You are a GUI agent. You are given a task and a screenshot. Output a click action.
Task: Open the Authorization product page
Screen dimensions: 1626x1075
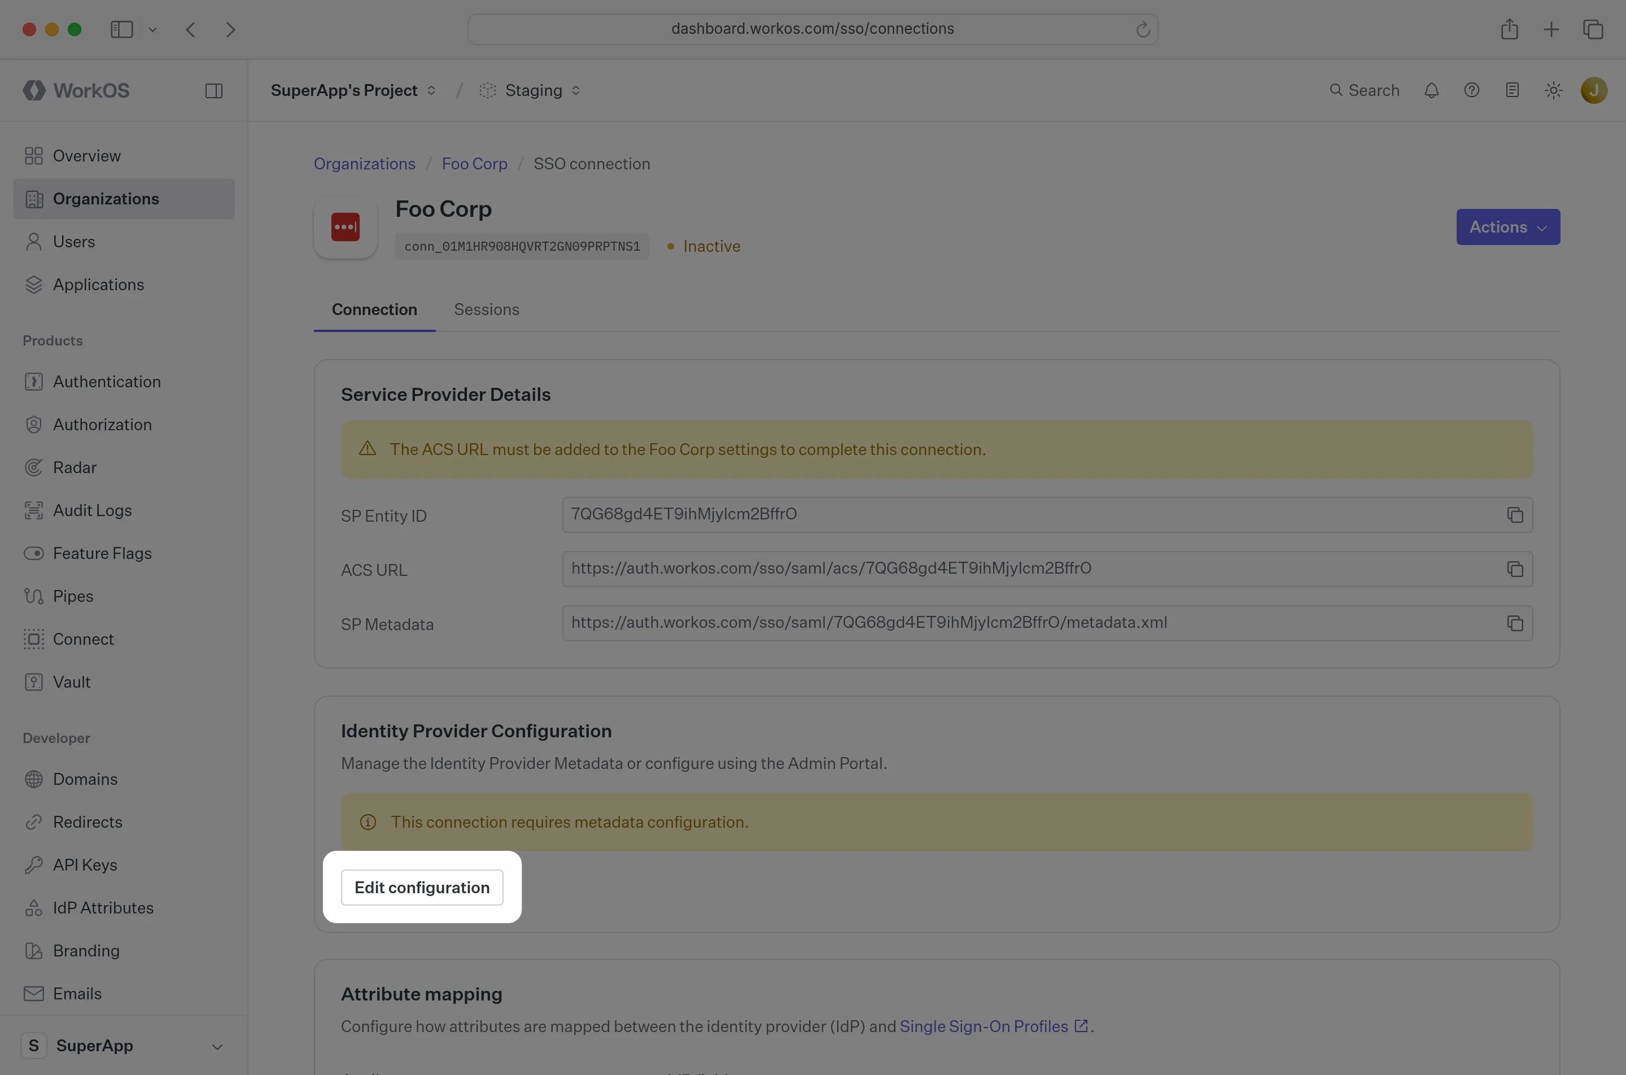124,425
